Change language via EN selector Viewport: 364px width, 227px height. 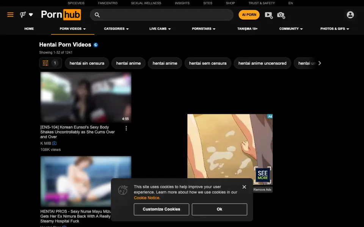tap(291, 3)
